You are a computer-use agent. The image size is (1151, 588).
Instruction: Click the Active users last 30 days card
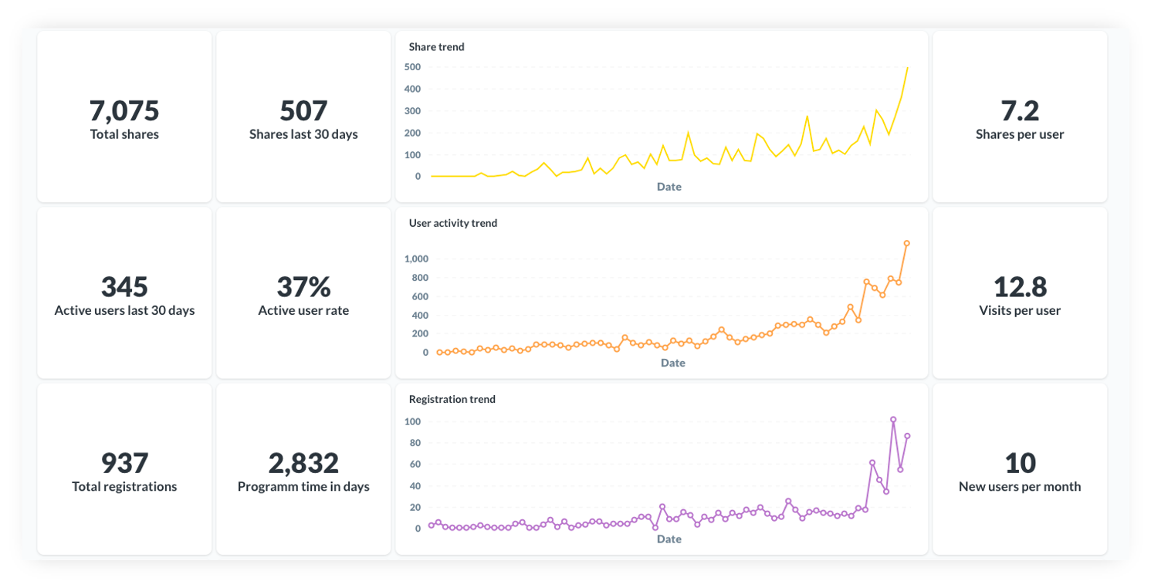(124, 294)
